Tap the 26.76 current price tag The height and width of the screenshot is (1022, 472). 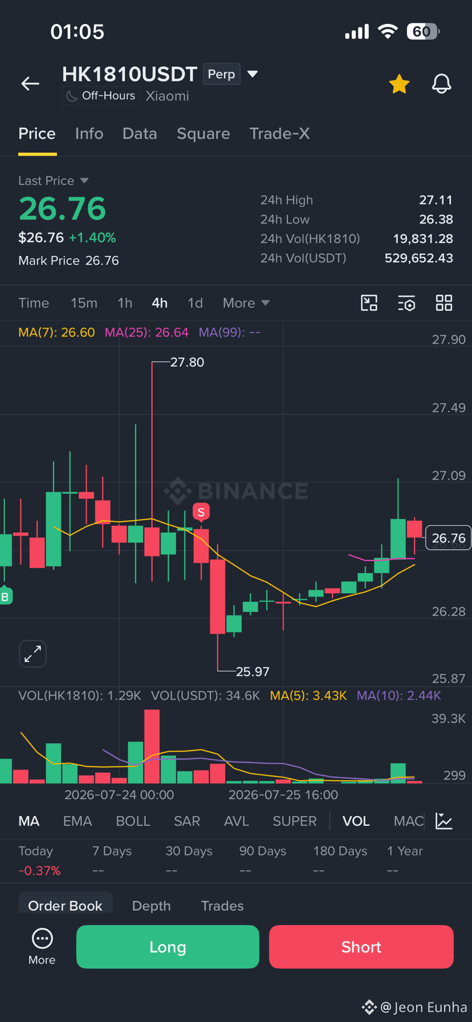(449, 538)
